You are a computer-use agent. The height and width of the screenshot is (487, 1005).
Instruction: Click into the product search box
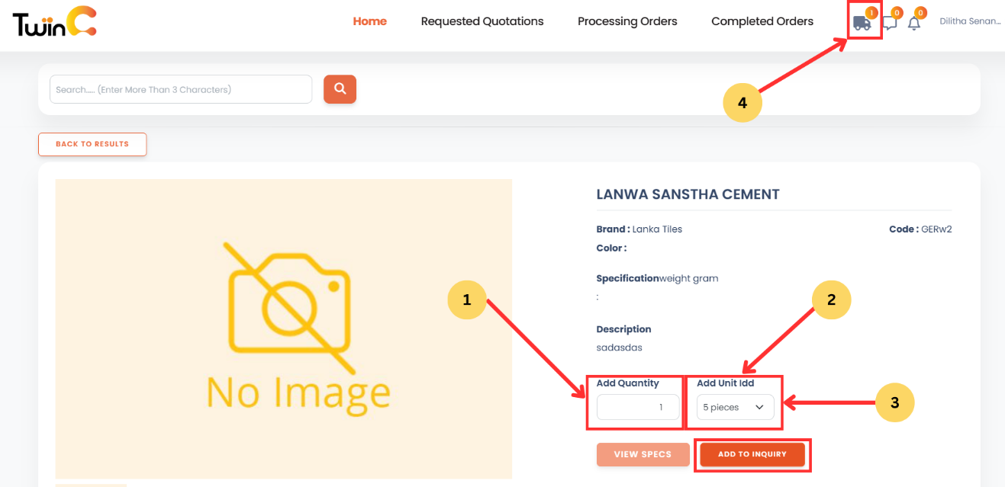[x=181, y=89]
